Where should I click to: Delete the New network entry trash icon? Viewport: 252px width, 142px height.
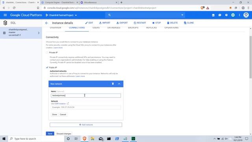[x=113, y=84]
